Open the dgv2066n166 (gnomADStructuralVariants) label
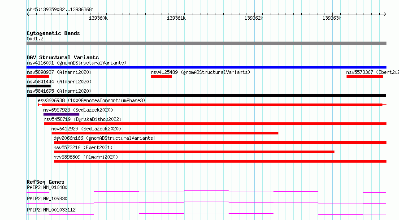Screen dimensions: 399x220 pos(104,138)
